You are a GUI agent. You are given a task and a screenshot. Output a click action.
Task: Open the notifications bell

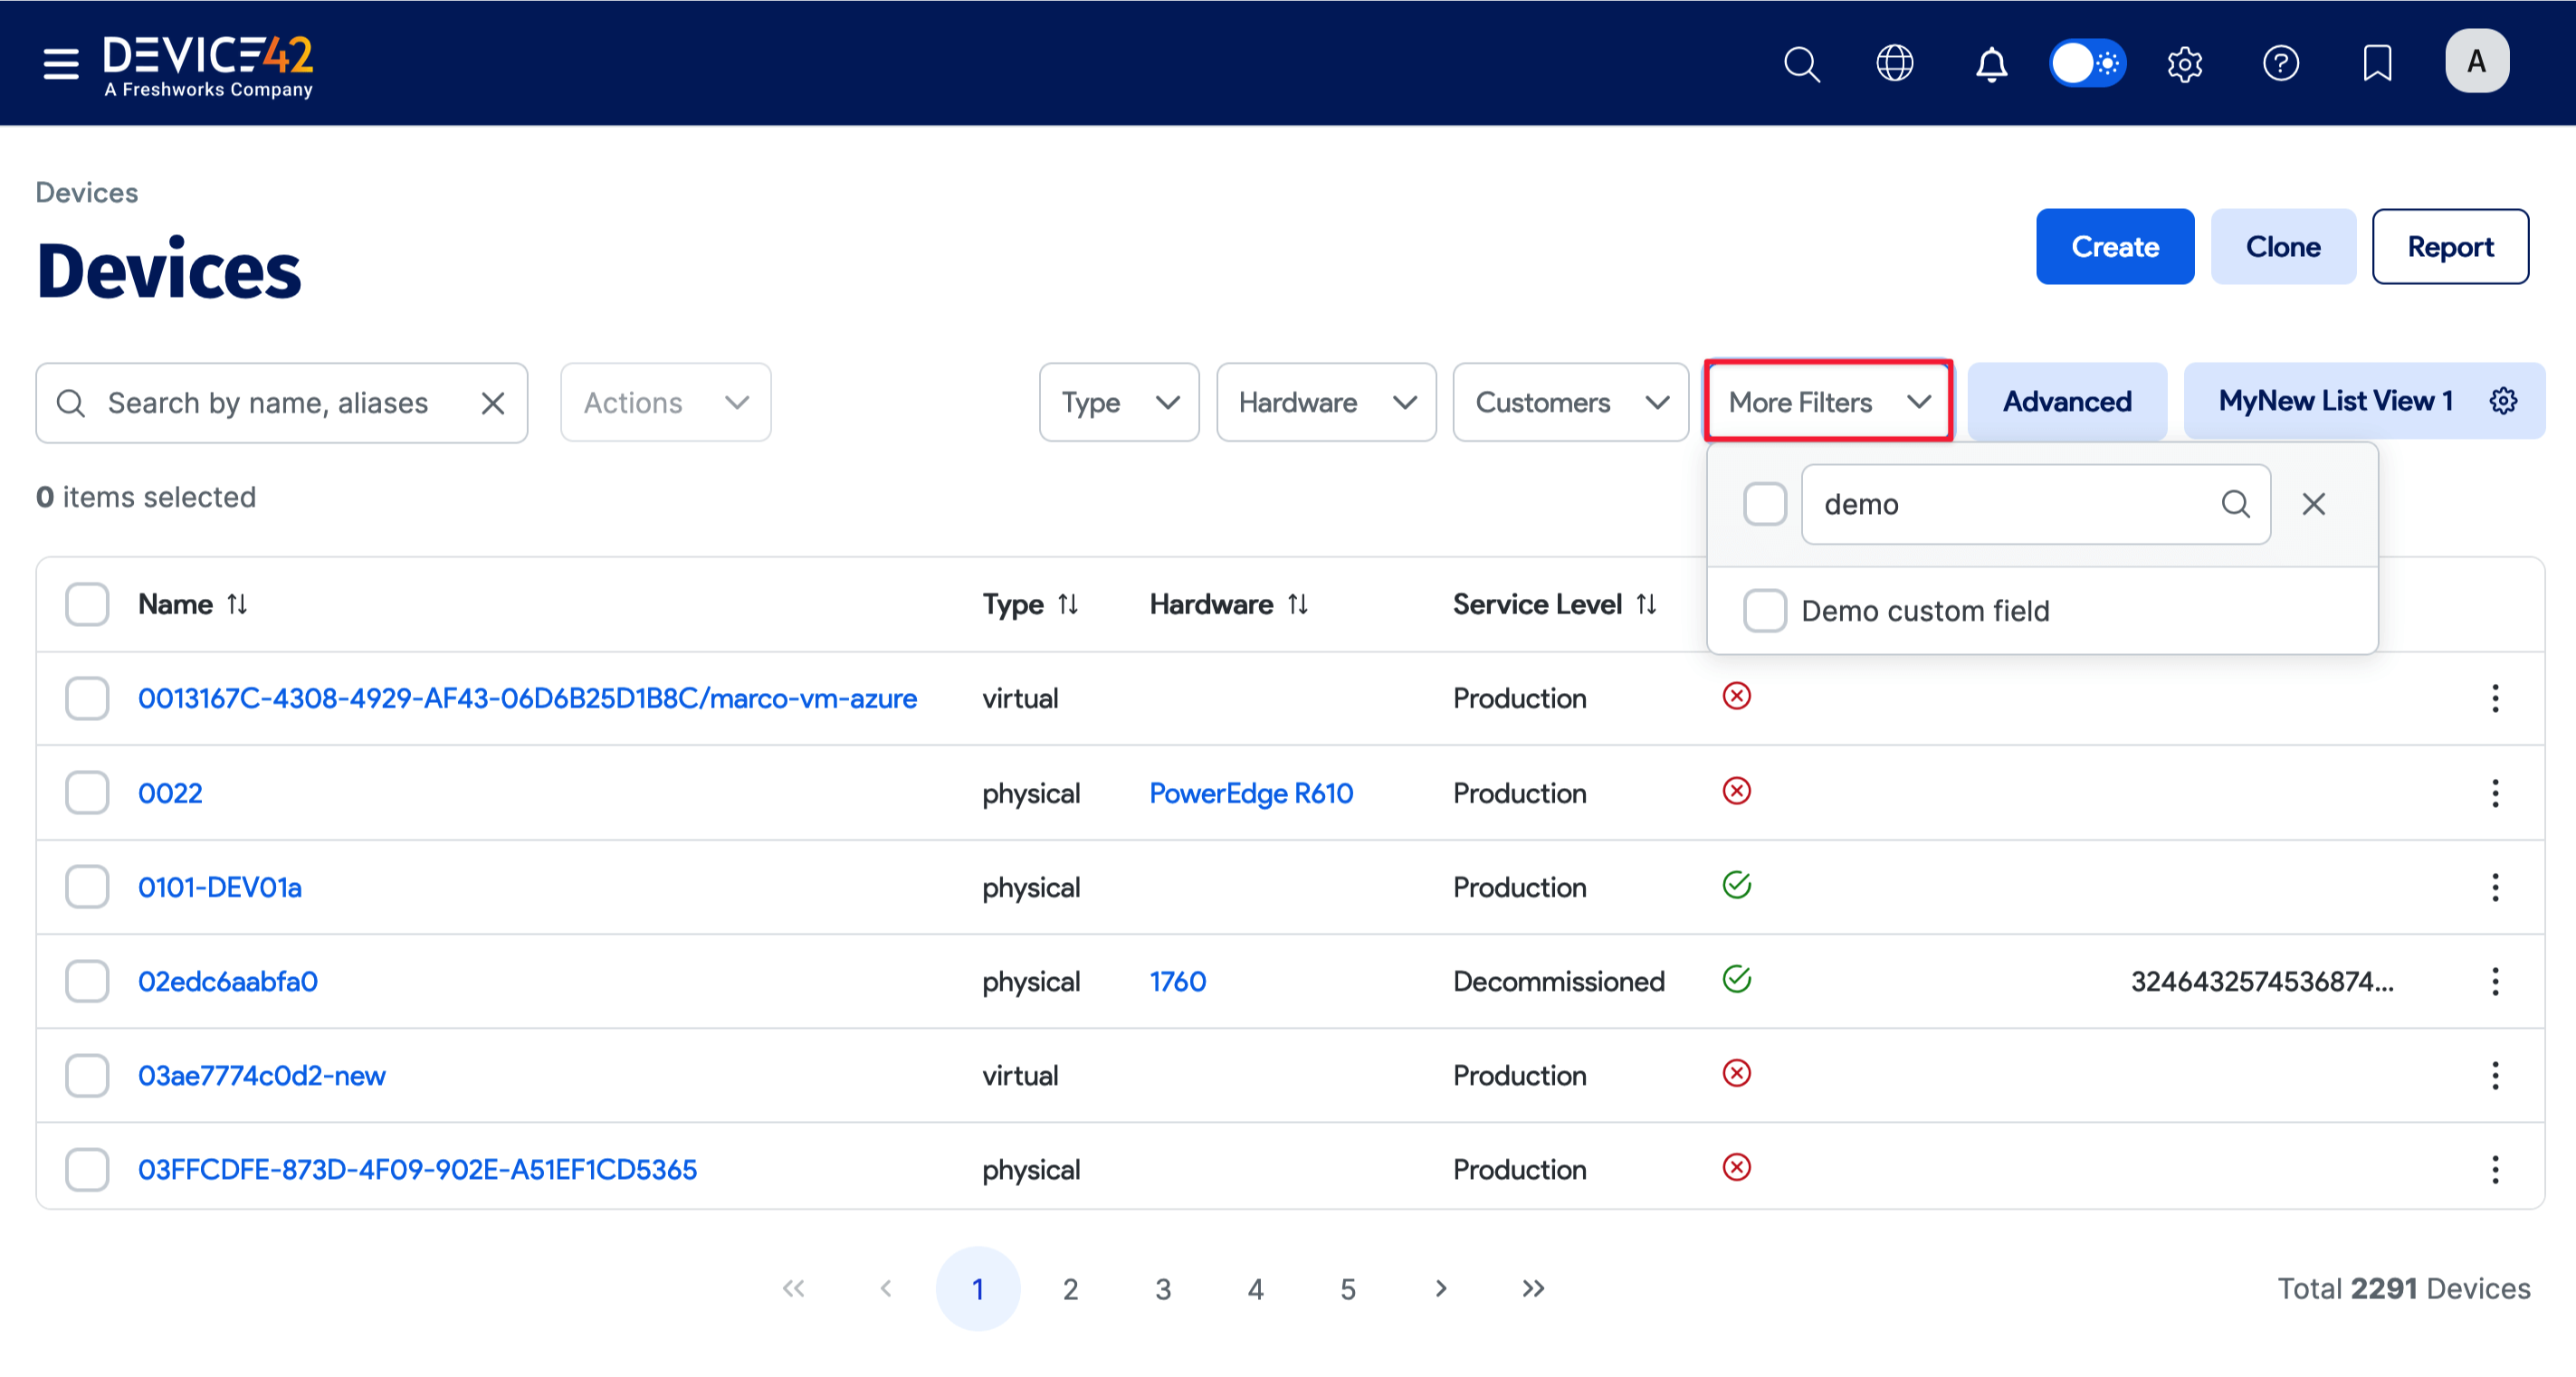tap(1990, 64)
